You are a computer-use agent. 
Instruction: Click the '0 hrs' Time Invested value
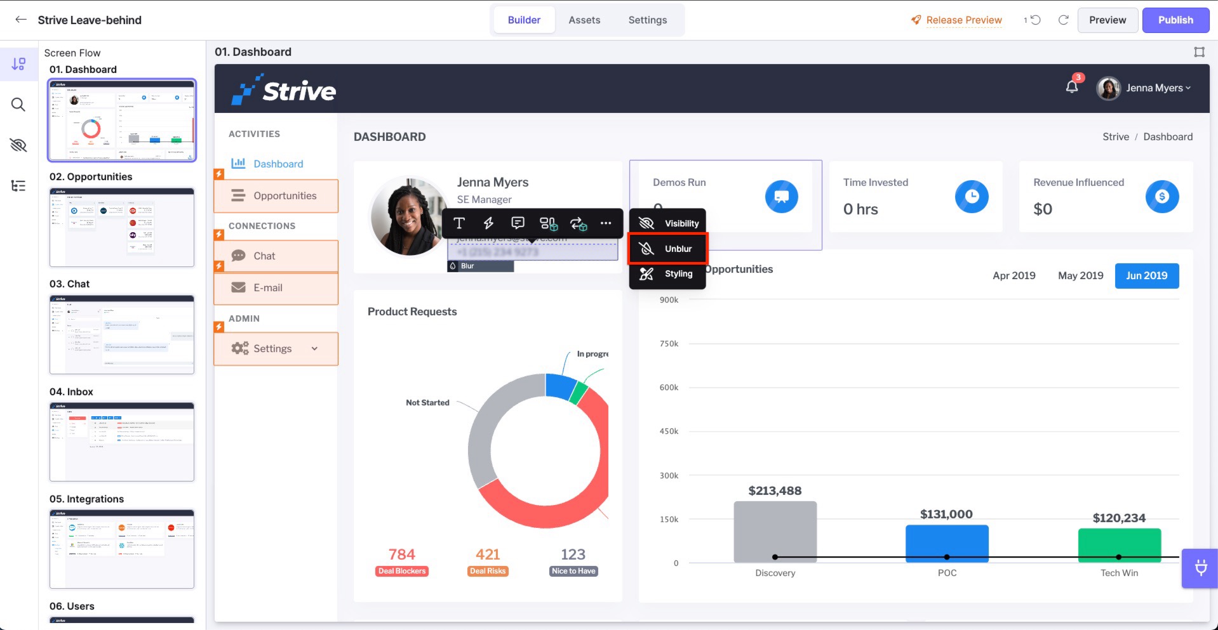pyautogui.click(x=860, y=209)
